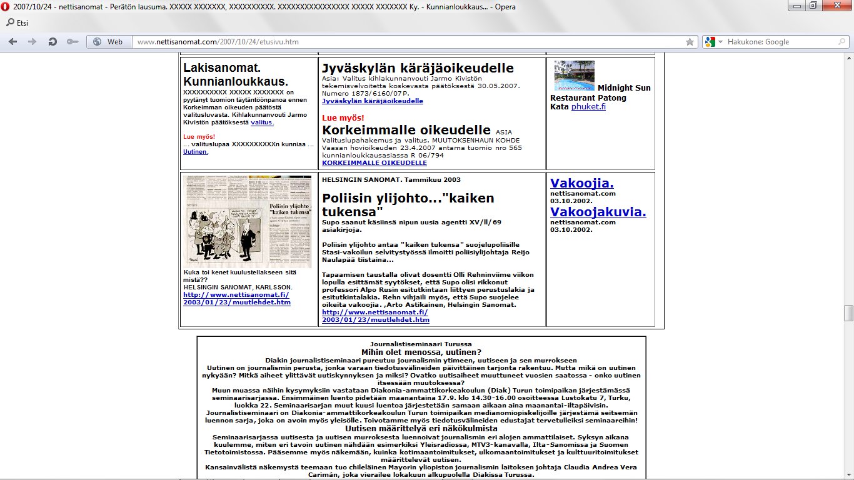Click the scroll-down arrow of the vertical scrollbar
Screen dimensions: 854x480
[848, 474]
